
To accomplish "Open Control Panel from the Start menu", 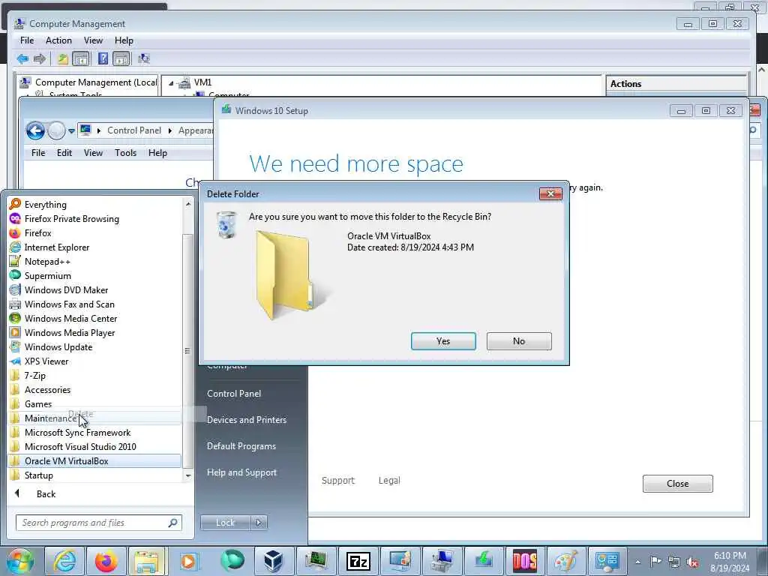I will coord(234,393).
